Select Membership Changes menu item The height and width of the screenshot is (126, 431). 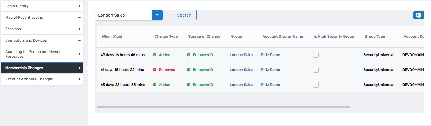tap(42, 68)
